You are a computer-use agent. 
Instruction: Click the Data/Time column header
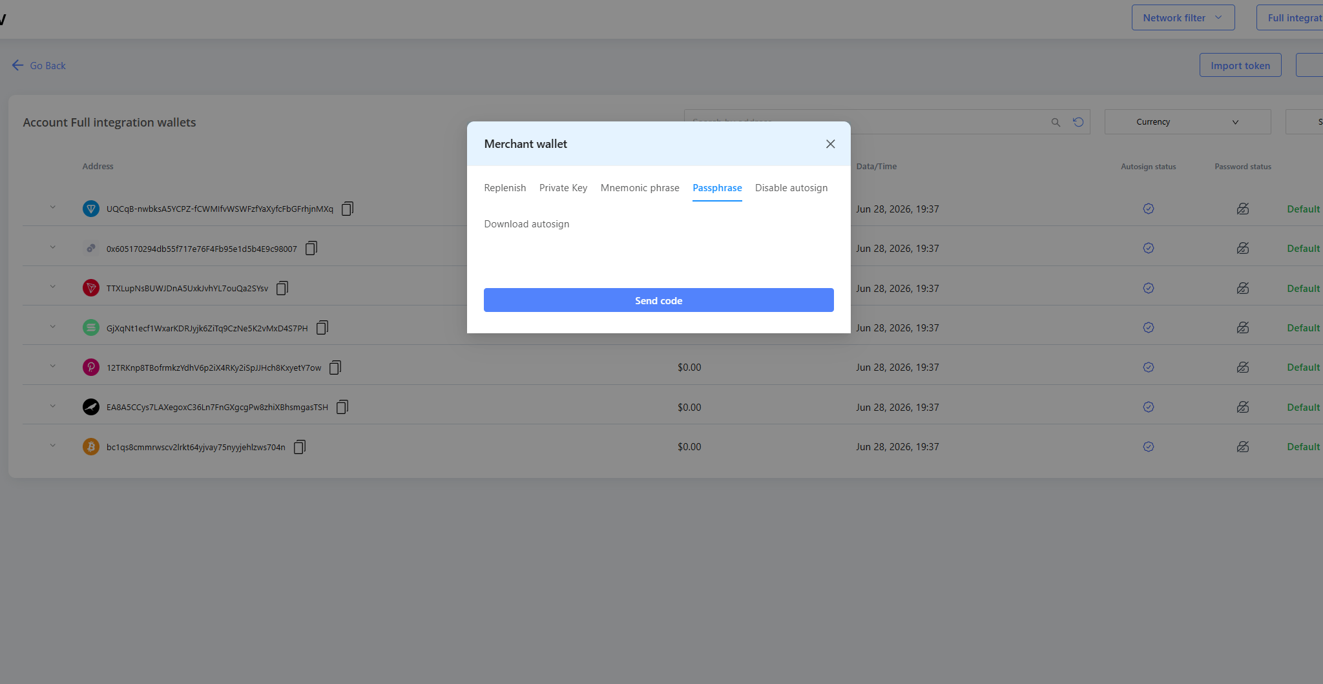click(x=876, y=166)
